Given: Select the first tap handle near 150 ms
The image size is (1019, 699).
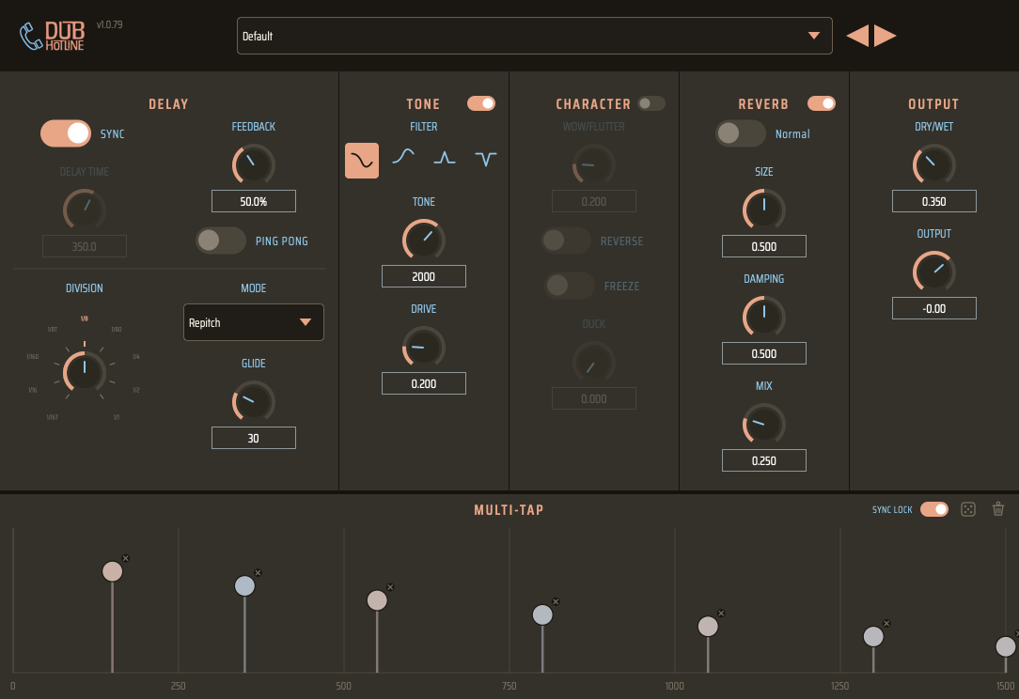Looking at the screenshot, I should [x=113, y=571].
